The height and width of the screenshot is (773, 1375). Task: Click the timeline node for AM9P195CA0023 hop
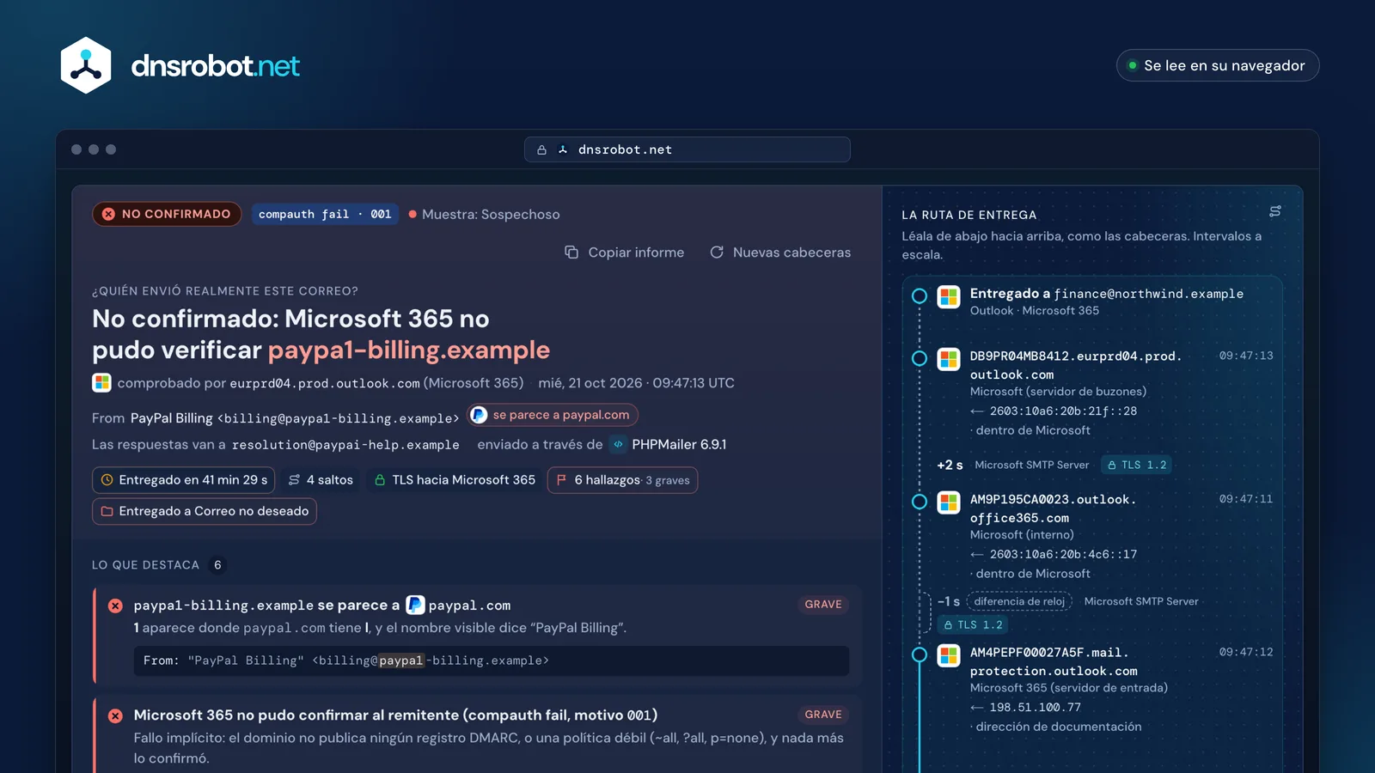920,502
